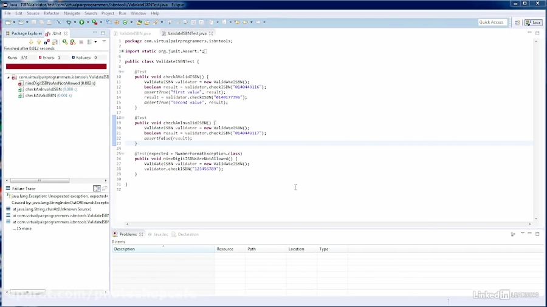This screenshot has width=547, height=307.
Task: Click the green Run button in toolbar
Action: click(80, 22)
